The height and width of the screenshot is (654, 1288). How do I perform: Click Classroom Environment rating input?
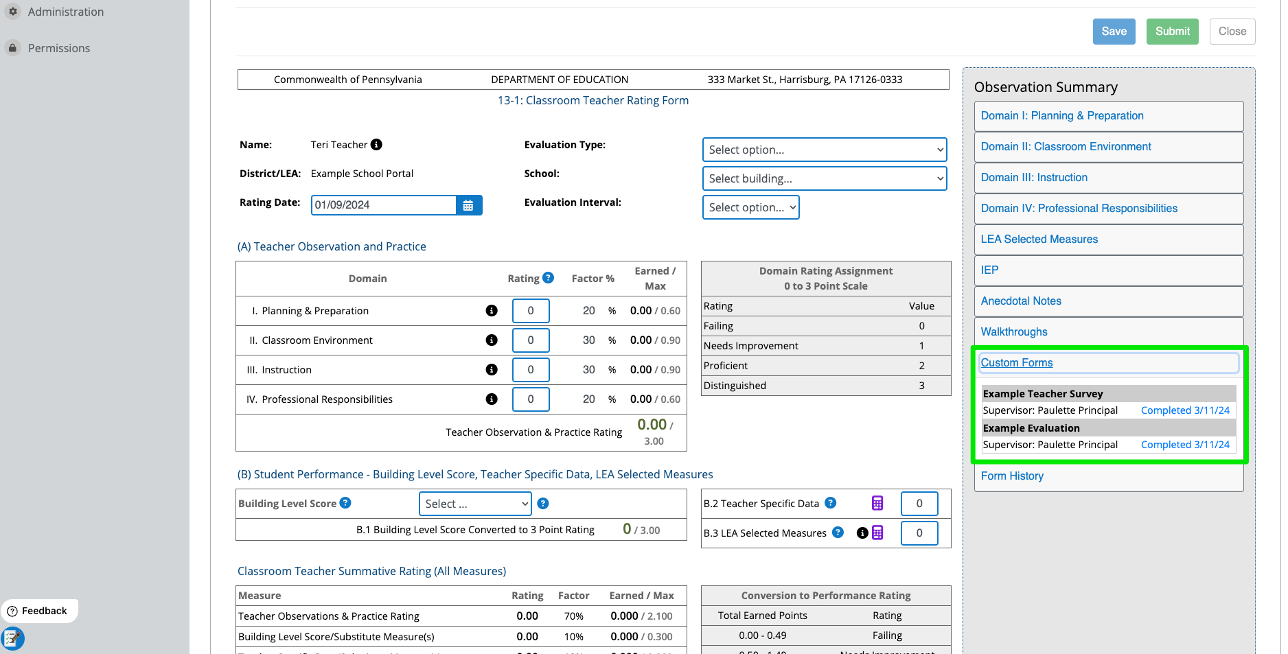coord(531,340)
